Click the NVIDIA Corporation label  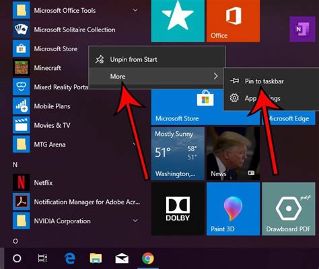tap(63, 221)
